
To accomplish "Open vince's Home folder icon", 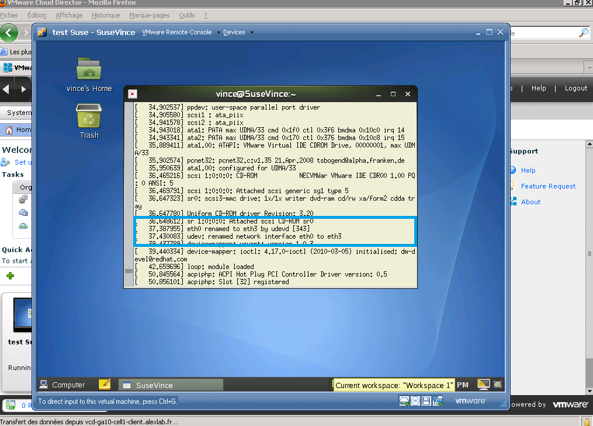I will point(89,69).
